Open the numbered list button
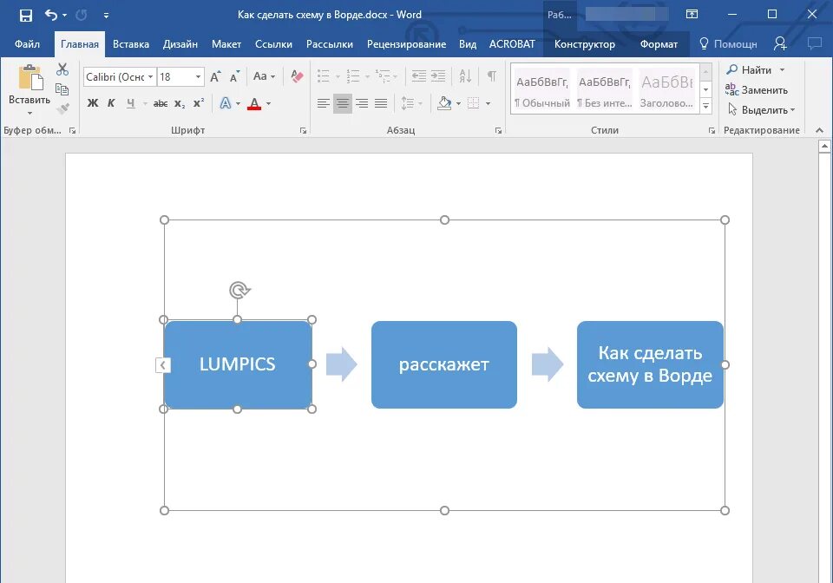The width and height of the screenshot is (833, 583). (353, 76)
